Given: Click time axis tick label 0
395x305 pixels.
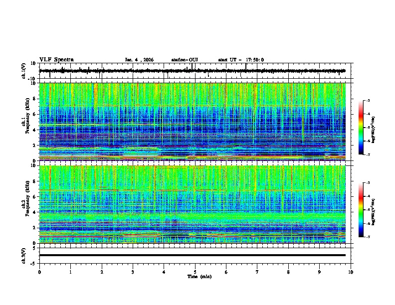Looking at the screenshot, I should pyautogui.click(x=39, y=272).
